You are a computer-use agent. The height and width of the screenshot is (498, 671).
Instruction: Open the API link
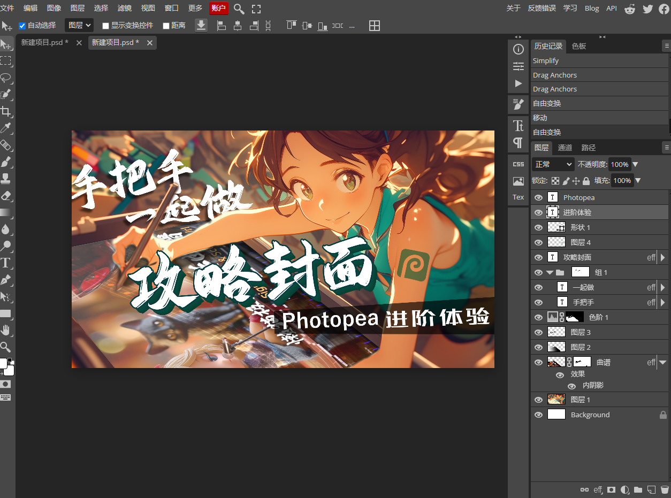[612, 8]
